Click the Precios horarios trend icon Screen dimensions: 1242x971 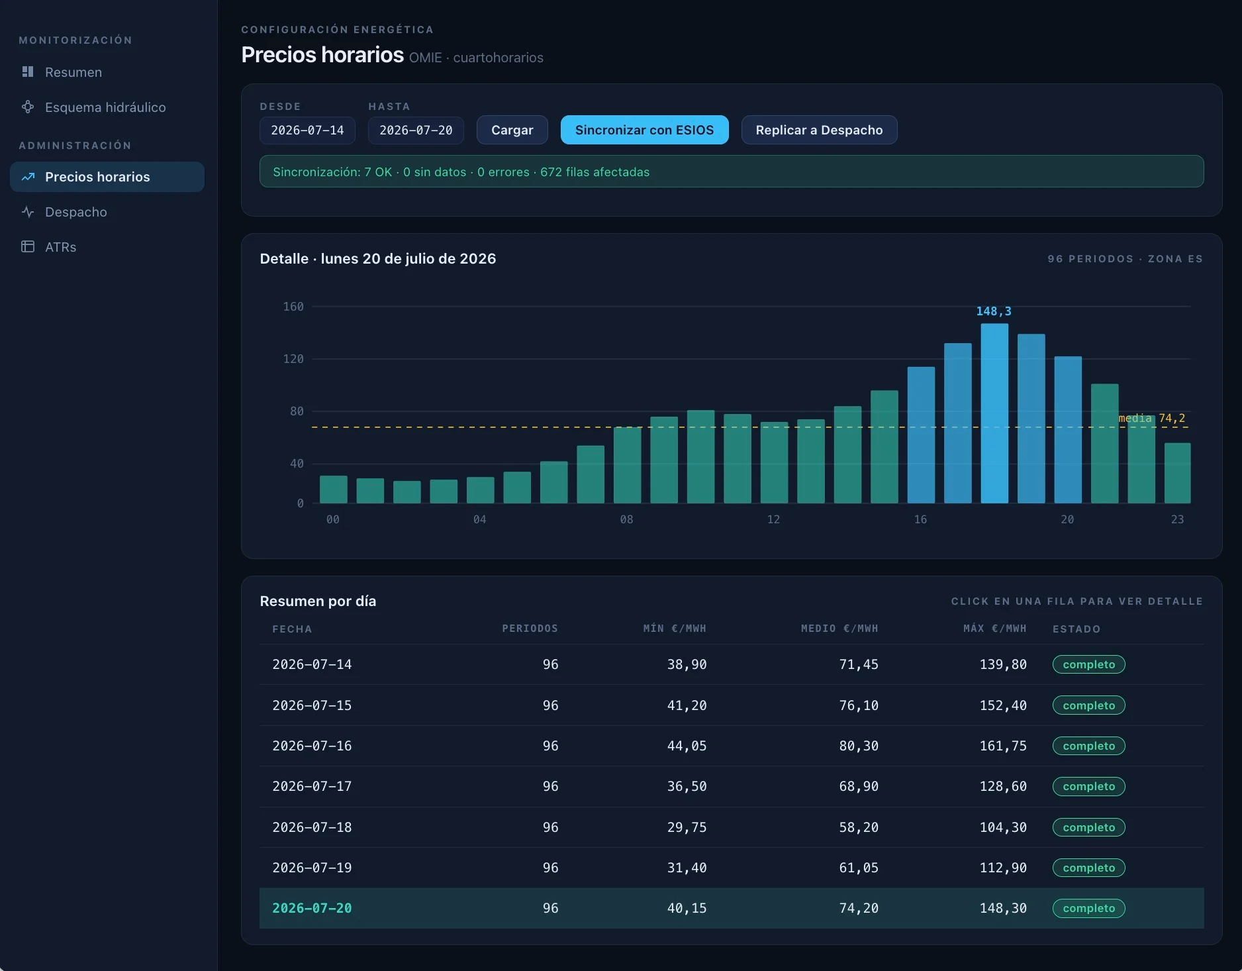(28, 177)
